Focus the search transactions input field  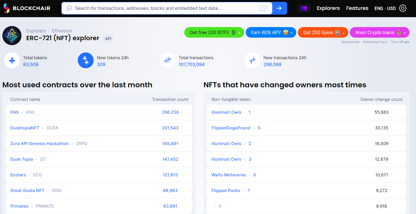[x=165, y=8]
